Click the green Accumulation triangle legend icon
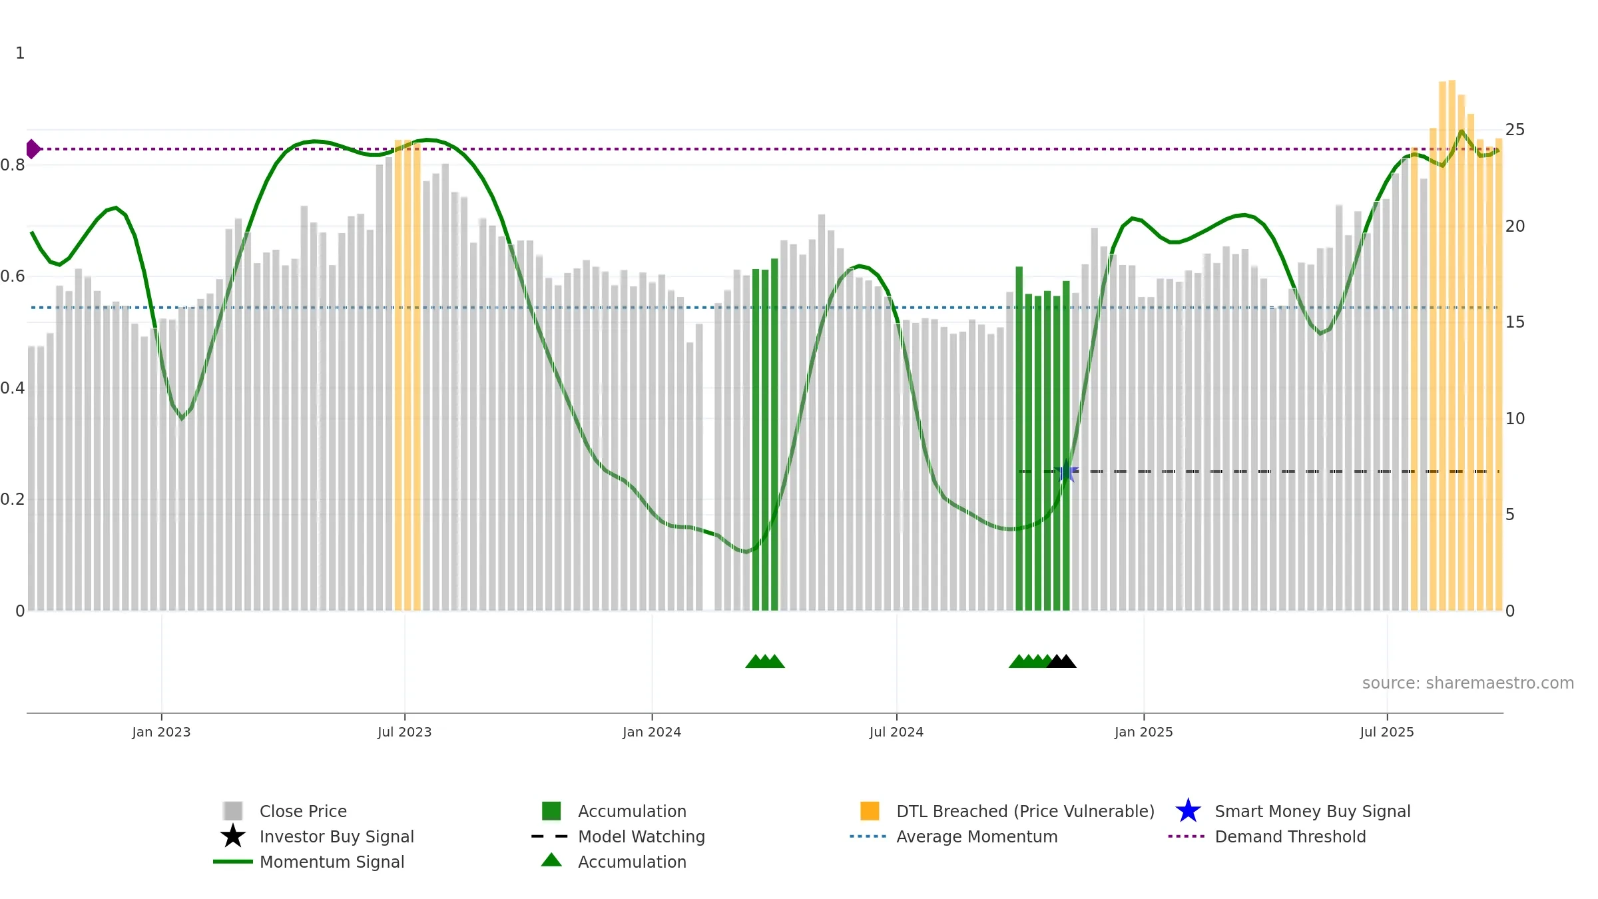The height and width of the screenshot is (899, 1598). point(551,860)
